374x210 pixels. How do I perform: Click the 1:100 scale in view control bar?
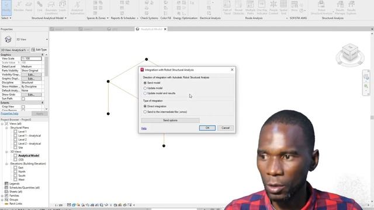(58, 205)
